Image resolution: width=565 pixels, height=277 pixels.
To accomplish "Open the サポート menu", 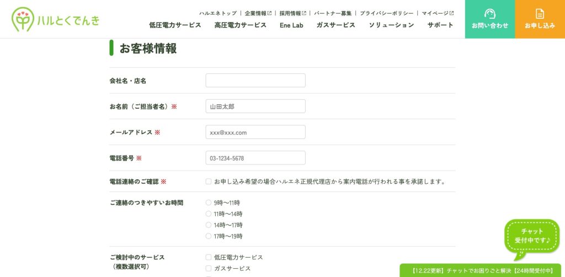I will click(440, 25).
